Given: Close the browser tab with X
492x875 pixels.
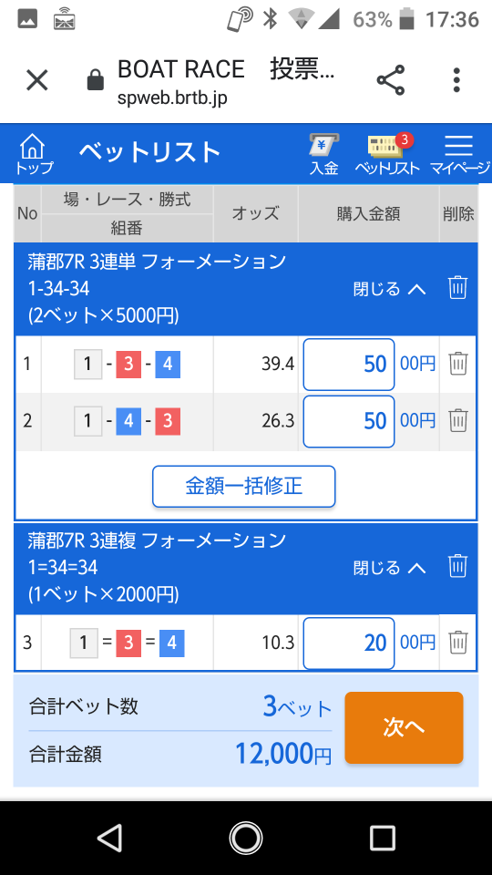Looking at the screenshot, I should [x=37, y=80].
